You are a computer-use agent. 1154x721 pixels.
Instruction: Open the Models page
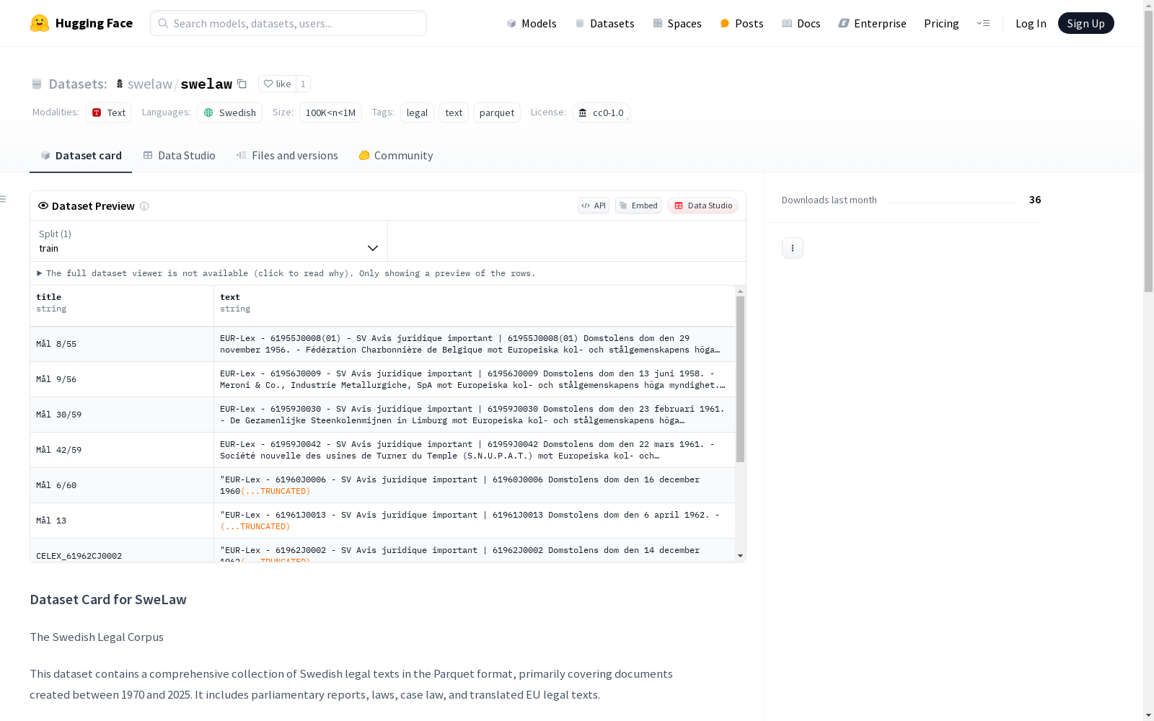(532, 23)
